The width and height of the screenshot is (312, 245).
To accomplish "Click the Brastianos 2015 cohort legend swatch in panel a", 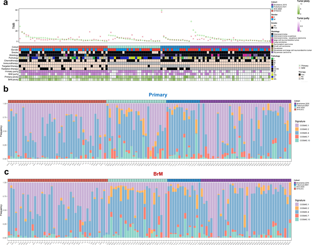I will coord(272,4).
